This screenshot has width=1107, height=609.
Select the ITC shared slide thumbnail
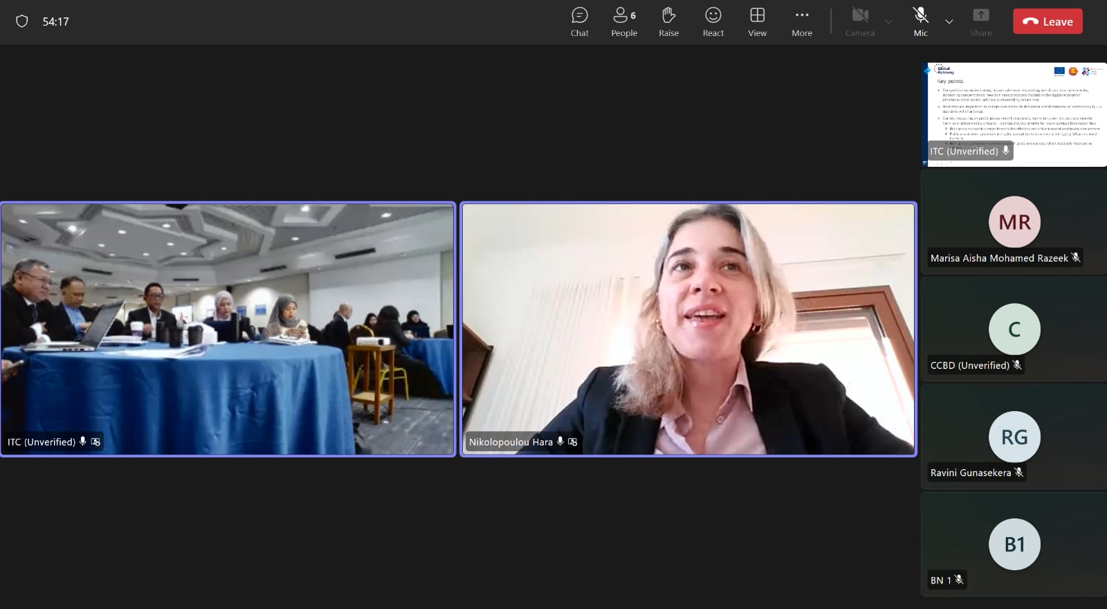point(1014,114)
